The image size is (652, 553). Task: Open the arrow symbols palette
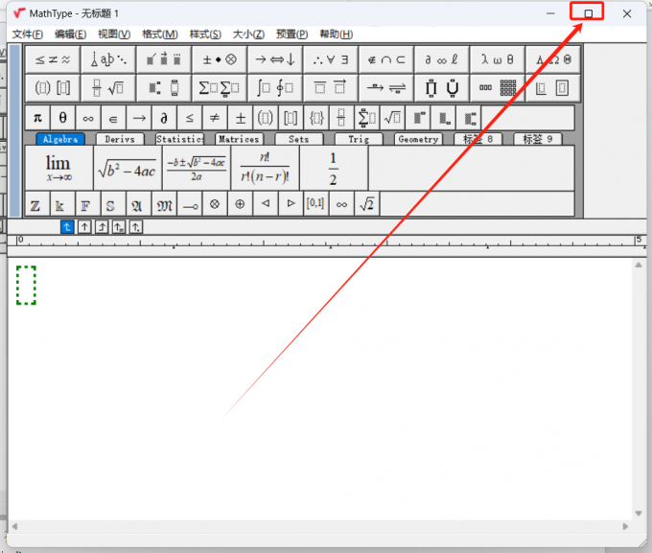(275, 59)
